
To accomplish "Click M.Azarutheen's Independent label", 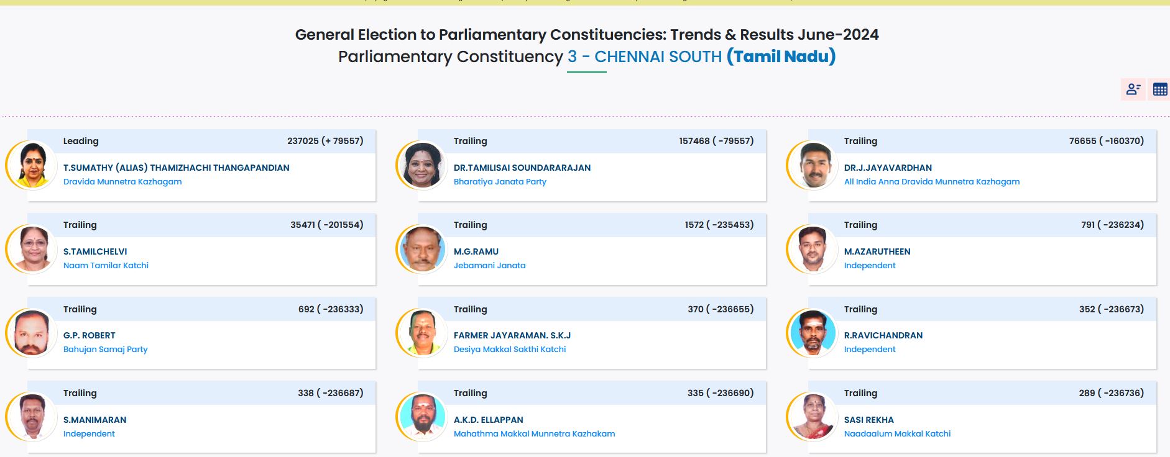I will 870,265.
